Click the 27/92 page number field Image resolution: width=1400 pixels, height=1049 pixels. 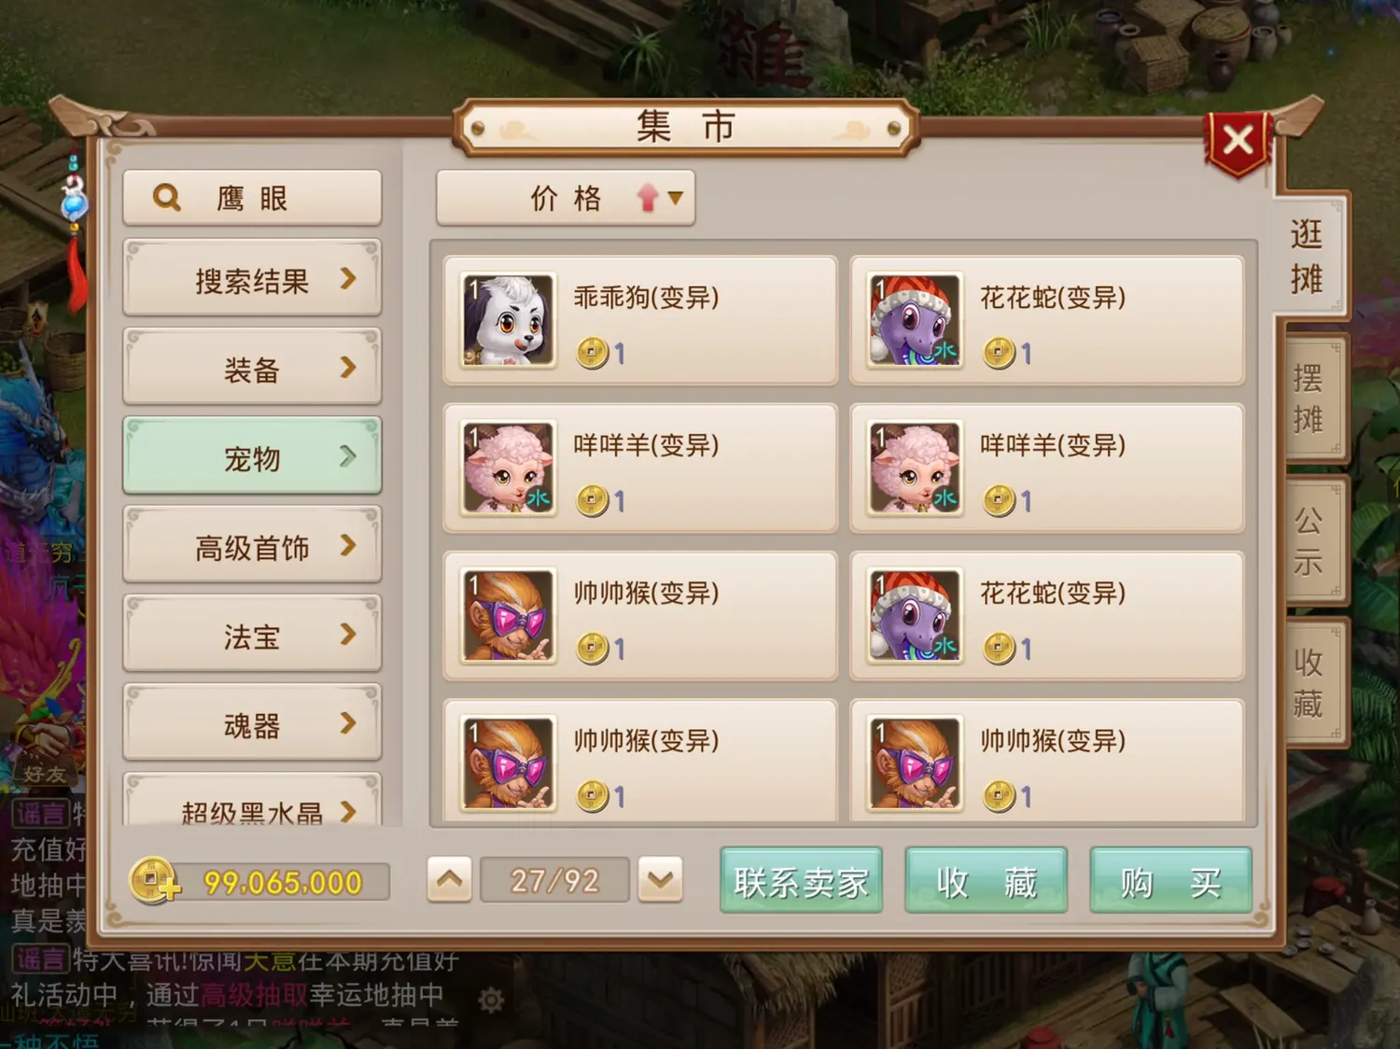[554, 880]
